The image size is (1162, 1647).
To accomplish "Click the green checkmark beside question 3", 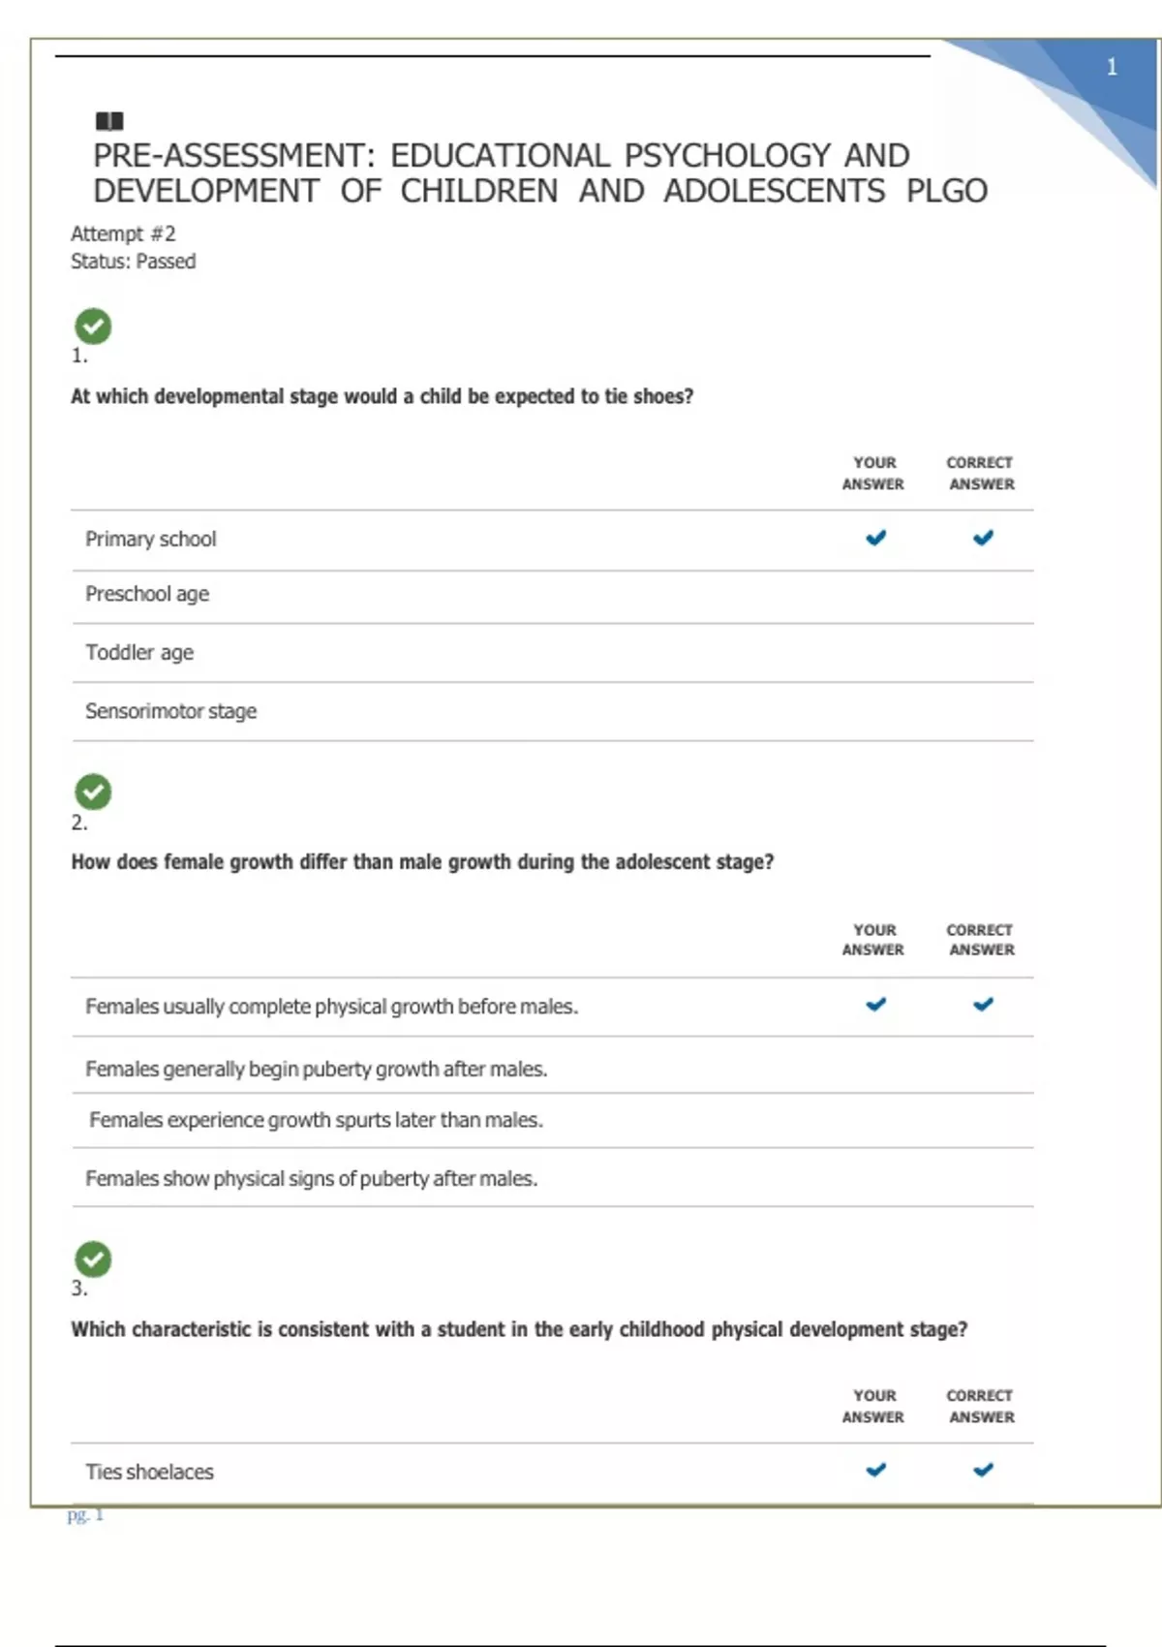I will coord(93,1259).
